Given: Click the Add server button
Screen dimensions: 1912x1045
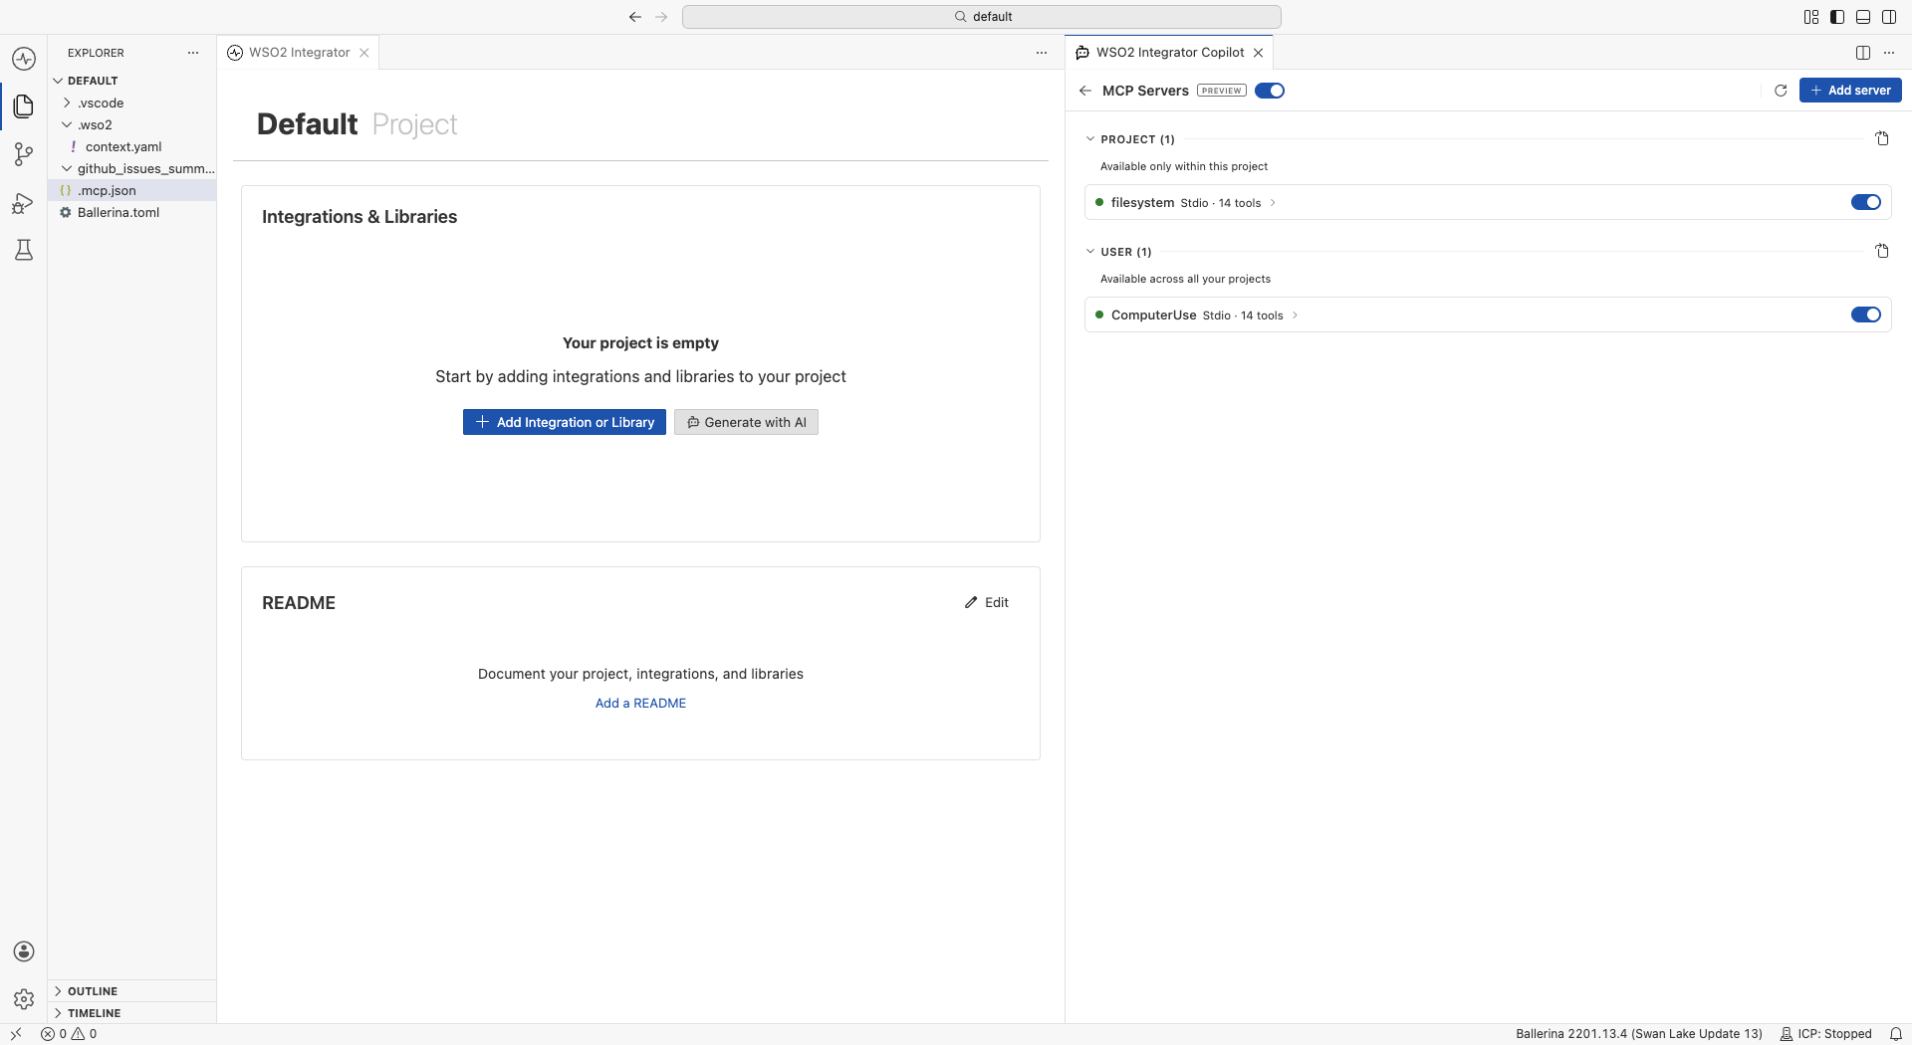Looking at the screenshot, I should tap(1850, 91).
